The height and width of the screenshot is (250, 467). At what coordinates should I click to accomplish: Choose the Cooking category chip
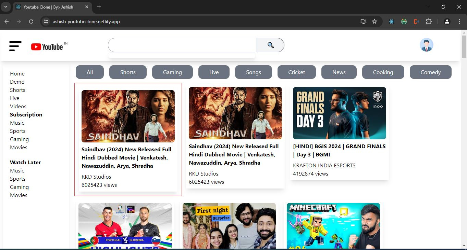pos(383,72)
